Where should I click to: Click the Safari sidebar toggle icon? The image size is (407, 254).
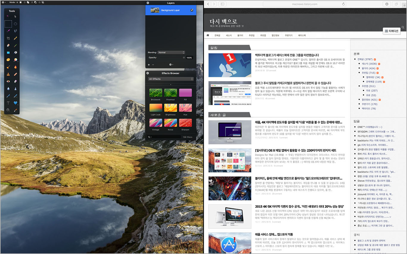[222, 4]
